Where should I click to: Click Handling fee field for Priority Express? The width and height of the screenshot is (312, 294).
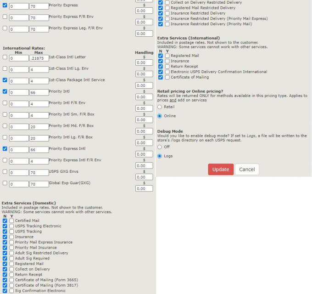[x=144, y=11]
